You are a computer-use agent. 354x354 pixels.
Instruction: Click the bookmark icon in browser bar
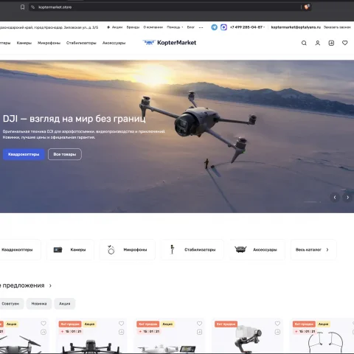pyautogui.click(x=22, y=7)
